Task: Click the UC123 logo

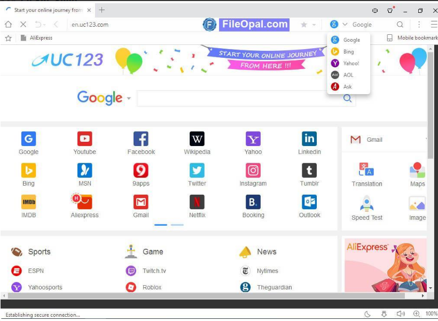Action: 67,60
